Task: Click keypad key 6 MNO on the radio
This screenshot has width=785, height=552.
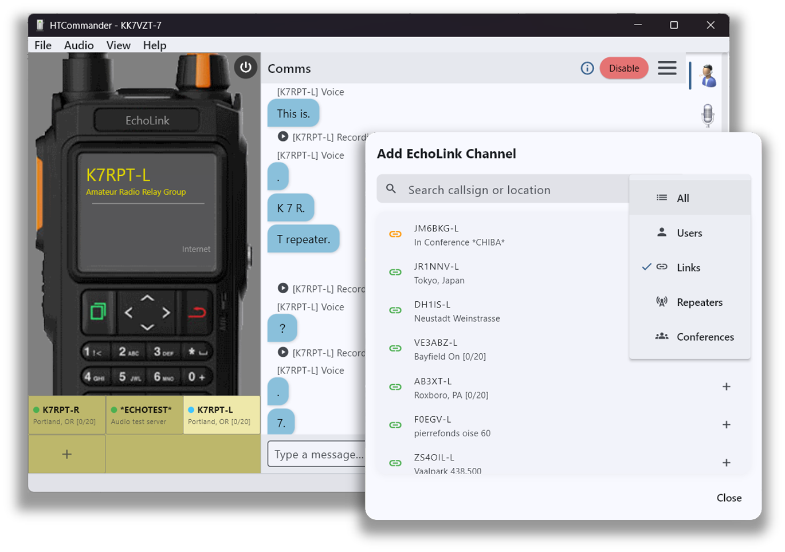Action: tap(164, 377)
